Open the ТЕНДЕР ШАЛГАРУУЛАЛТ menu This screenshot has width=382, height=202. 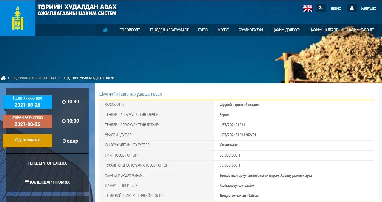coord(169,30)
